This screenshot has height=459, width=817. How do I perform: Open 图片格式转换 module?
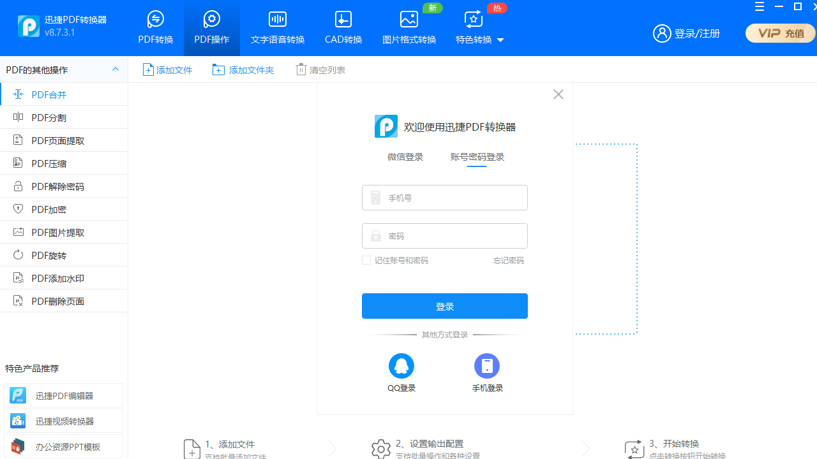coord(409,28)
